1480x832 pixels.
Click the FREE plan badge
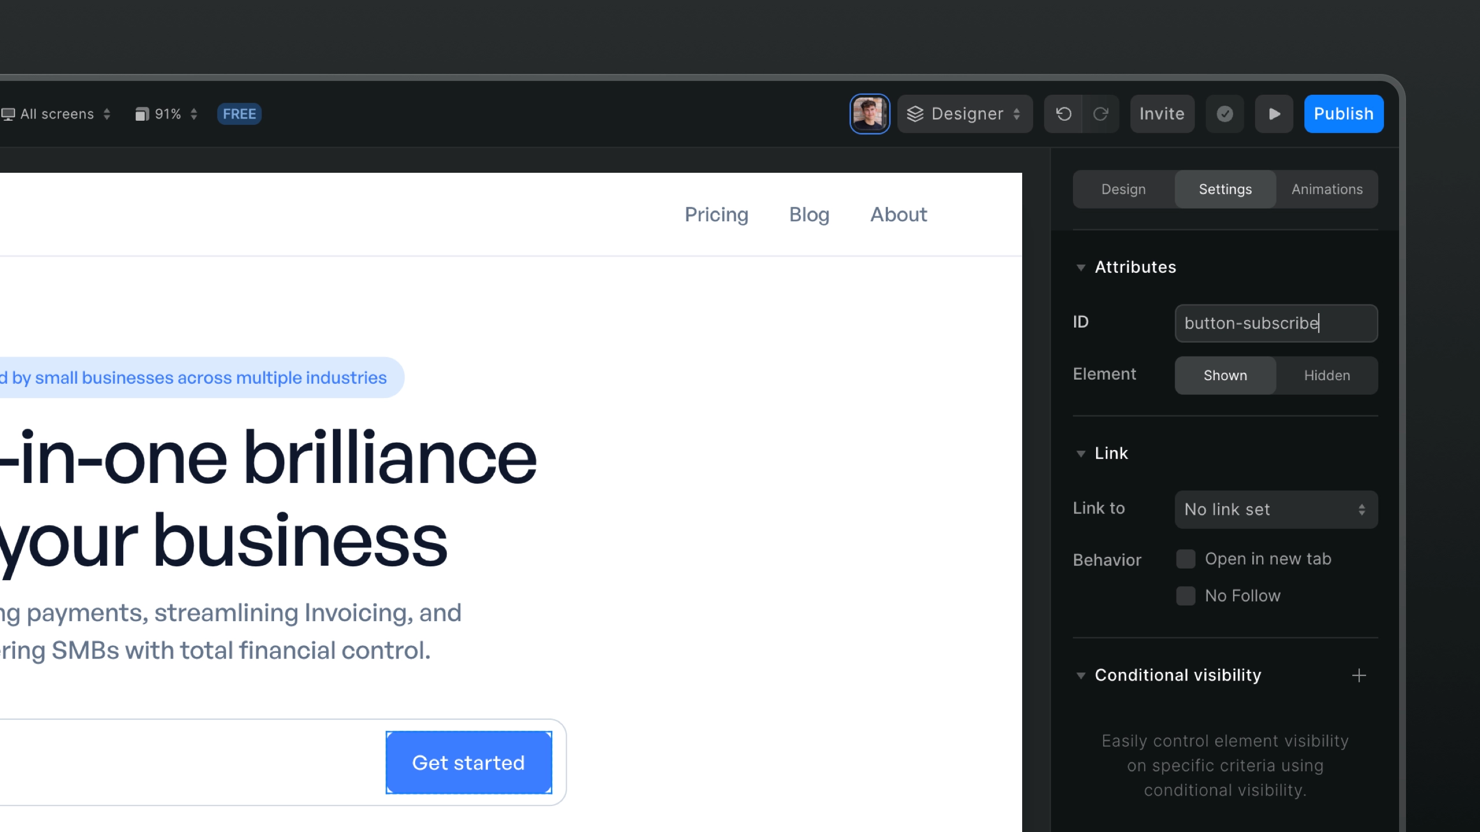coord(239,114)
